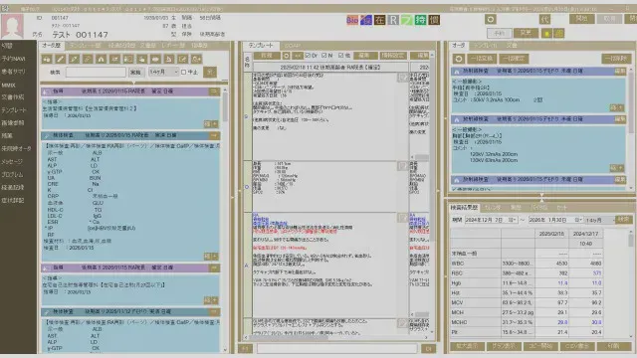This screenshot has height=358, width=637.
Task: Click the refresh icon in patient header
Action: pyautogui.click(x=491, y=20)
